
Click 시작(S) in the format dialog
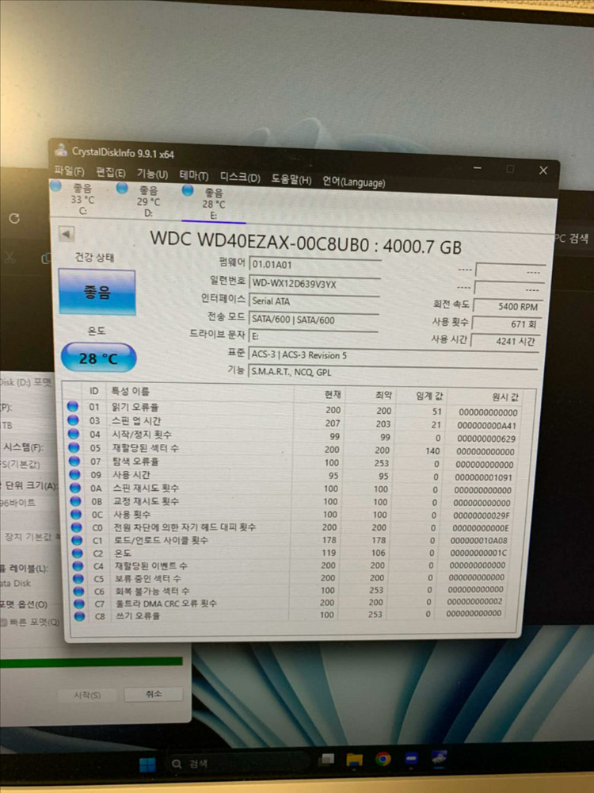click(87, 695)
